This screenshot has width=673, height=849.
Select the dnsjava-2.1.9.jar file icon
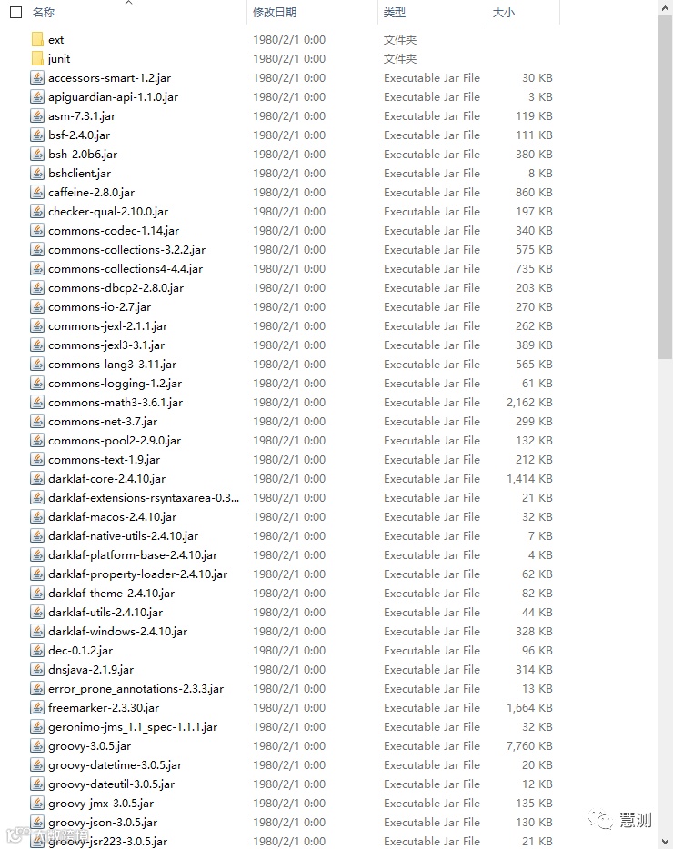[37, 669]
